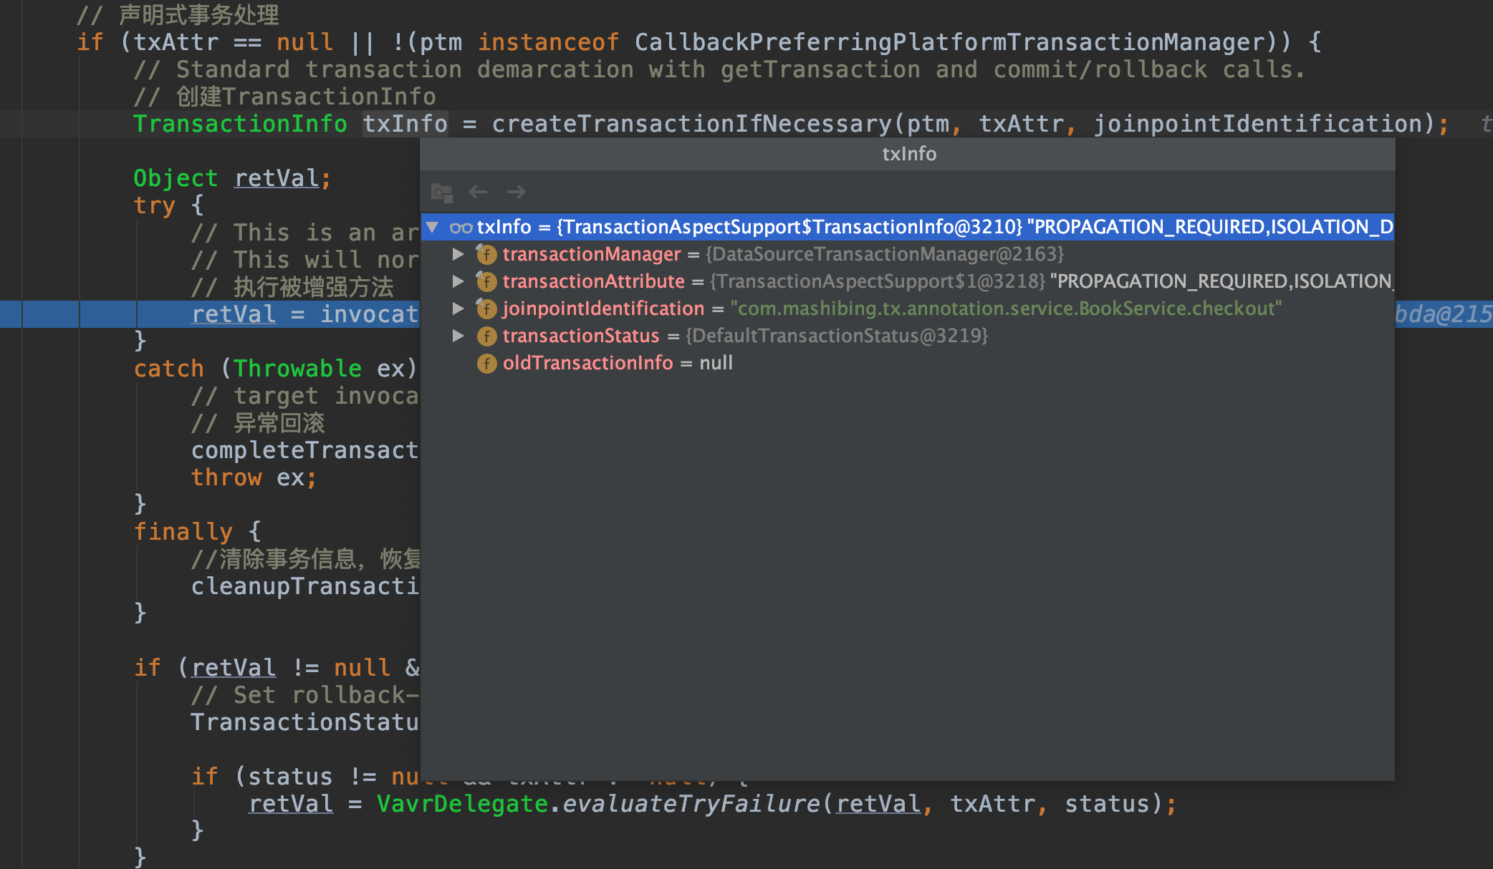The image size is (1493, 869).
Task: Expand the transactionManager node
Action: (458, 254)
